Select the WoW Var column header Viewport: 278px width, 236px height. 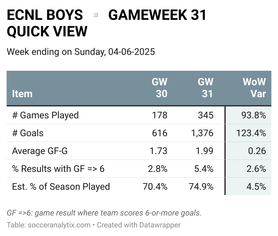click(x=255, y=88)
